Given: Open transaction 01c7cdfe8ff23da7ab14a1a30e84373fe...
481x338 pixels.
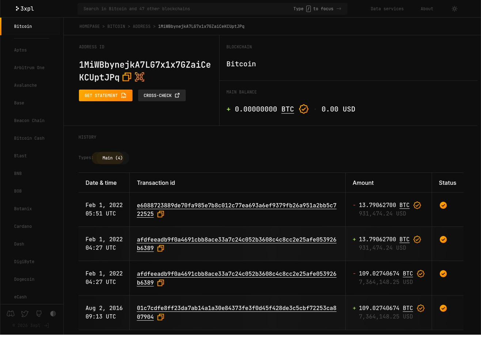Looking at the screenshot, I should click(236, 308).
